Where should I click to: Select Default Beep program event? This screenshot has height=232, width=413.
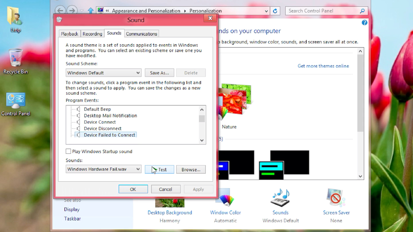[97, 109]
